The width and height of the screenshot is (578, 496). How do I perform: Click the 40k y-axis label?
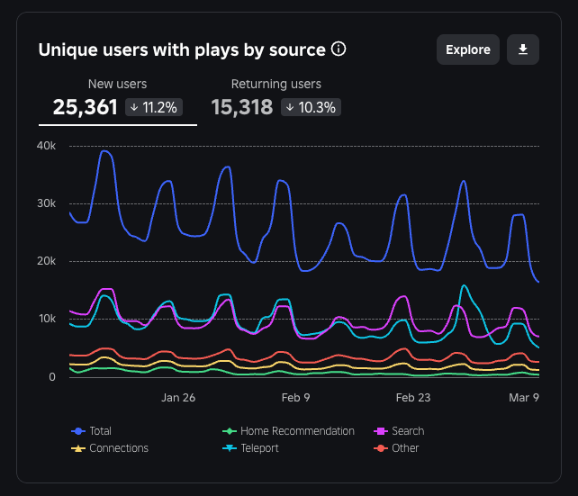click(47, 146)
